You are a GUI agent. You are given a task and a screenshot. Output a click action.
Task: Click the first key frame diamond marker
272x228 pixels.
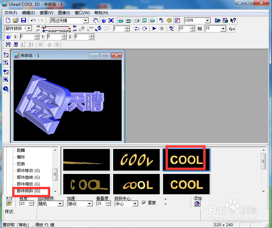[x=43, y=31]
